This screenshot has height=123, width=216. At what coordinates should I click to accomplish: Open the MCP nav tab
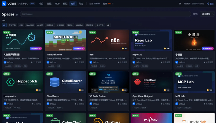click(x=57, y=4)
